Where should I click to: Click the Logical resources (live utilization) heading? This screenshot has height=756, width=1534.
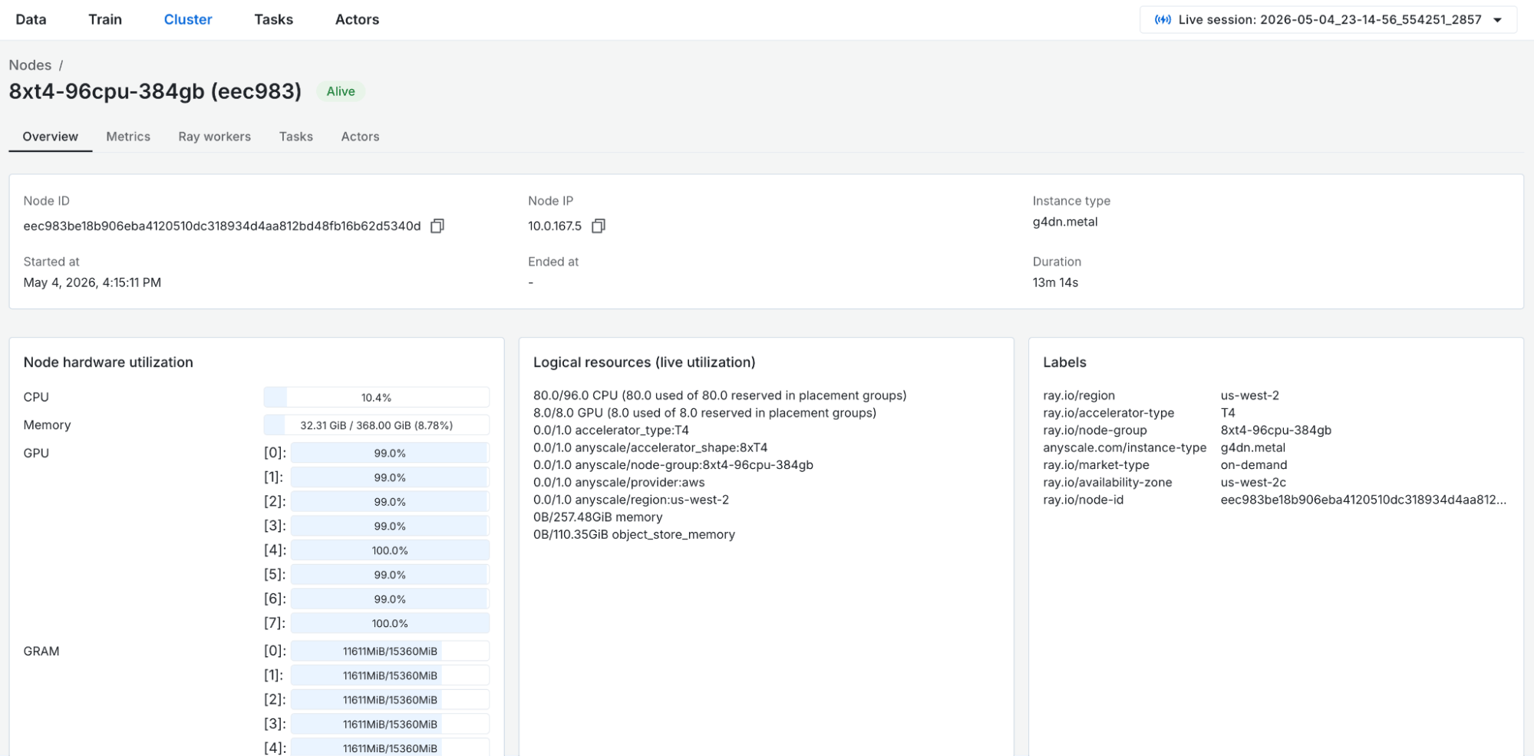(645, 362)
